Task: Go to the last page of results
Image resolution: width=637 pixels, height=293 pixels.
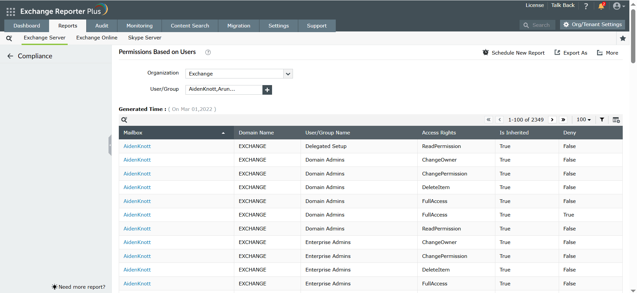Action: [x=563, y=120]
